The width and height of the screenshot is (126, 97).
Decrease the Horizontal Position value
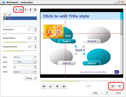click(x=36, y=47)
